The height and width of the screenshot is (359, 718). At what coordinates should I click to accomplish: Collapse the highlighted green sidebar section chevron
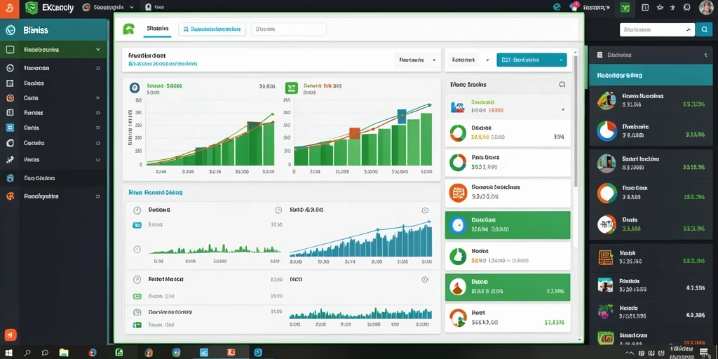(x=97, y=50)
